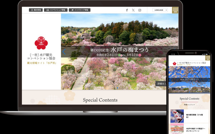
Task: Open the gold hamburger menu on phone
Action: pos(208,58)
